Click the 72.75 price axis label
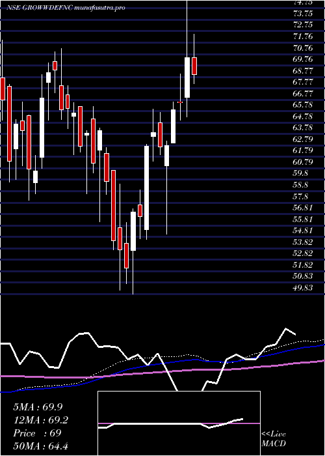Screen dimensions: 325x456 (303, 25)
